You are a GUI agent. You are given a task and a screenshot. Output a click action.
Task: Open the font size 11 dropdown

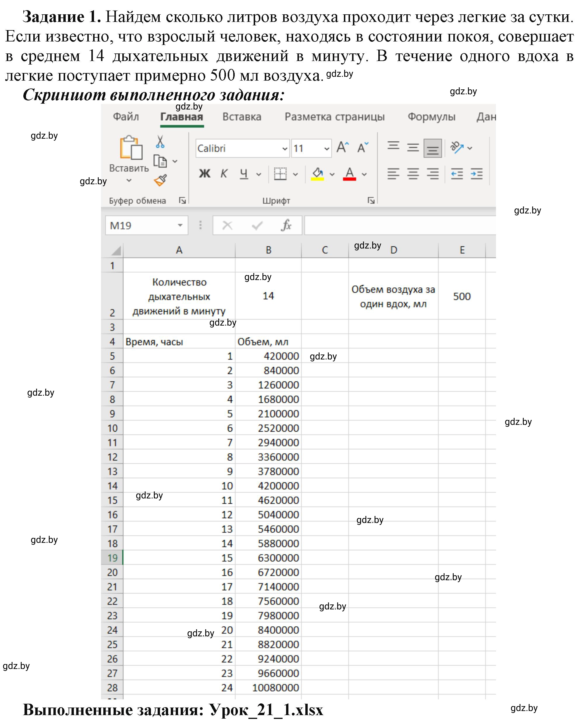pos(327,148)
